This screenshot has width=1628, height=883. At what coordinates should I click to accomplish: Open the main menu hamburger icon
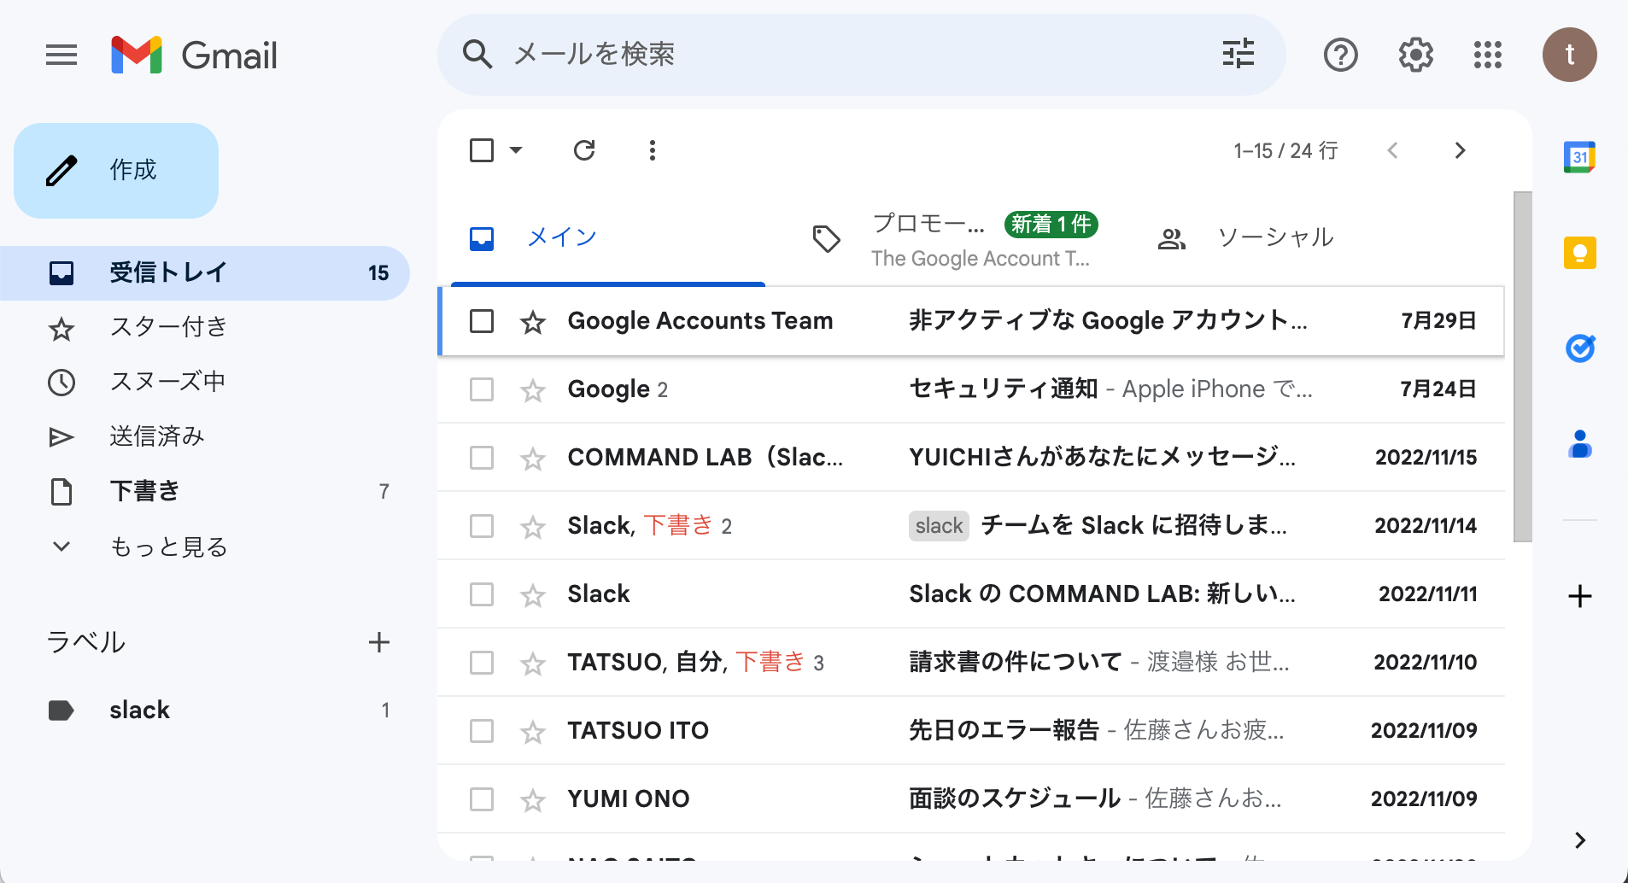click(61, 56)
